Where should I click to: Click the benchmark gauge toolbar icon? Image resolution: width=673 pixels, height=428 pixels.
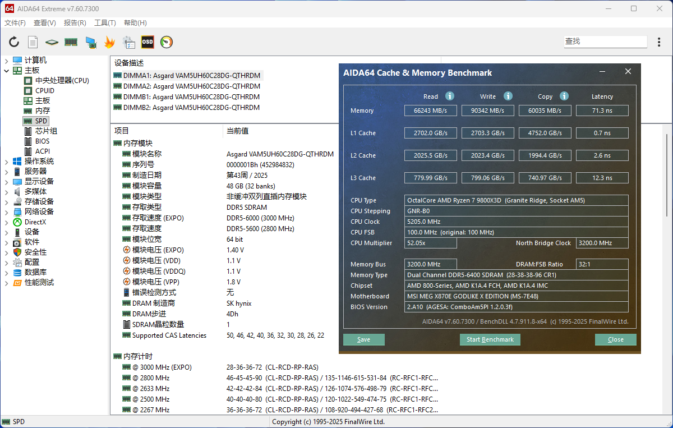[x=167, y=42]
